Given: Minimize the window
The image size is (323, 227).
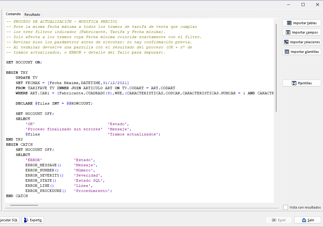Looking at the screenshot, I should pos(289,5).
